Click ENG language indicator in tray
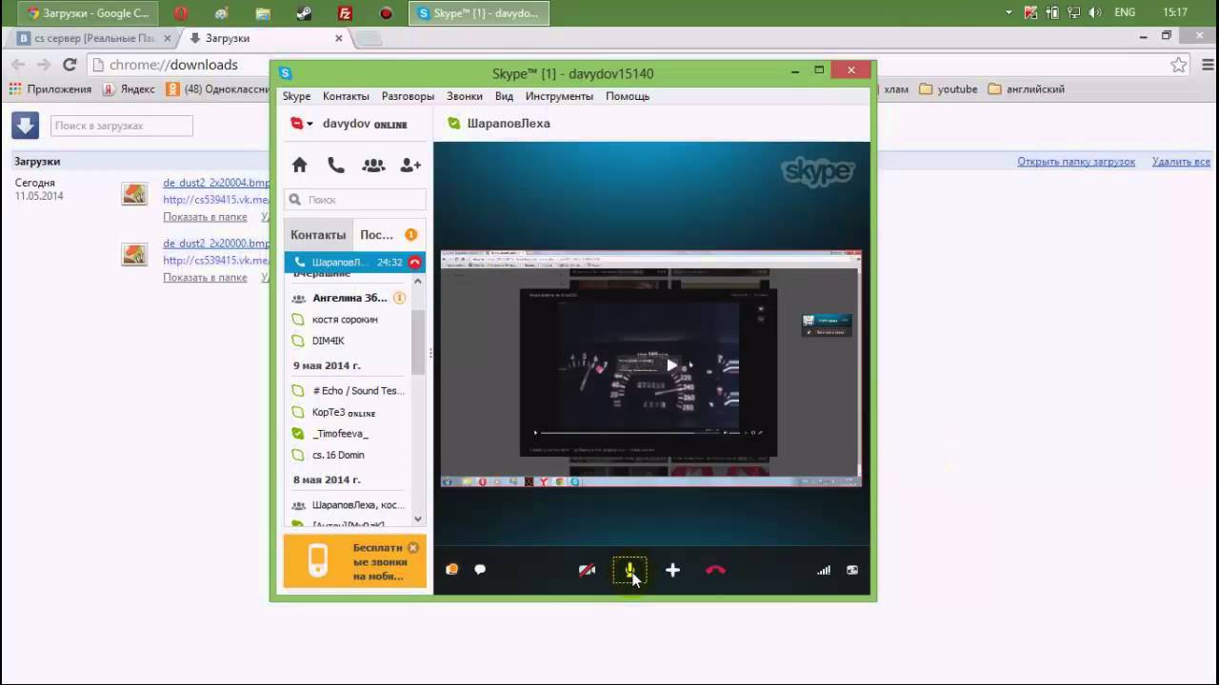1219x685 pixels. point(1125,12)
